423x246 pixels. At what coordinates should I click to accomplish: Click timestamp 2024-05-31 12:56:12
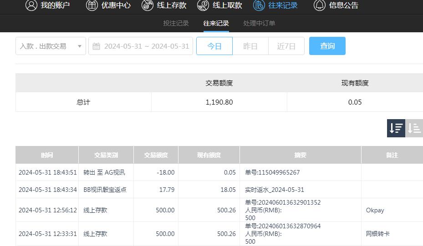coord(48,210)
